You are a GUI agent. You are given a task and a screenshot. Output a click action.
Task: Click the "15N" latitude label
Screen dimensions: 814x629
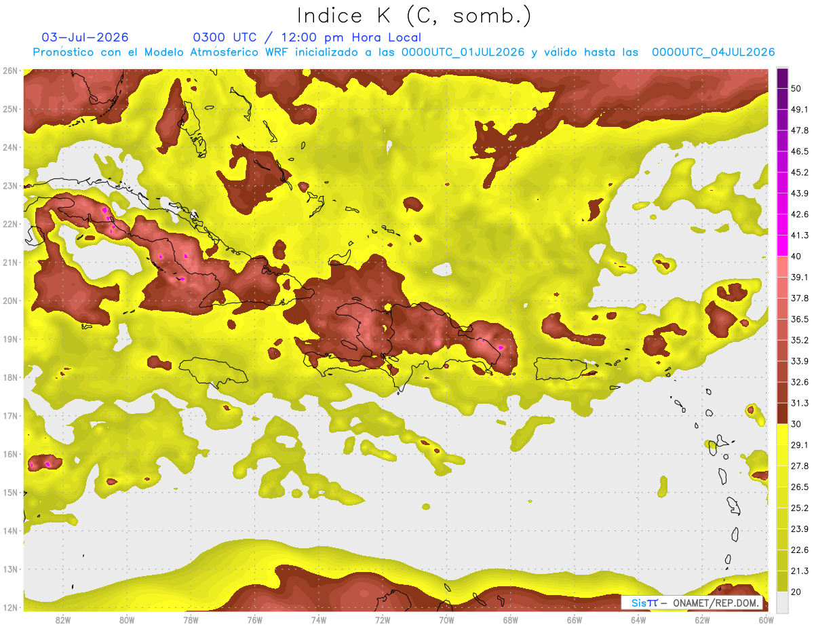[x=10, y=492]
